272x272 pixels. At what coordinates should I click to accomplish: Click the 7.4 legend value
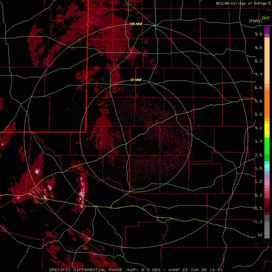tap(258, 74)
